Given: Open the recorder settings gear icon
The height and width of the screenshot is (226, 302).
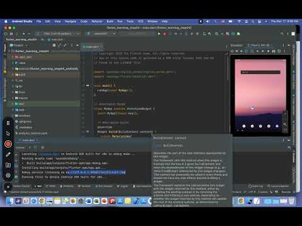Looking at the screenshot, I should [8, 175].
